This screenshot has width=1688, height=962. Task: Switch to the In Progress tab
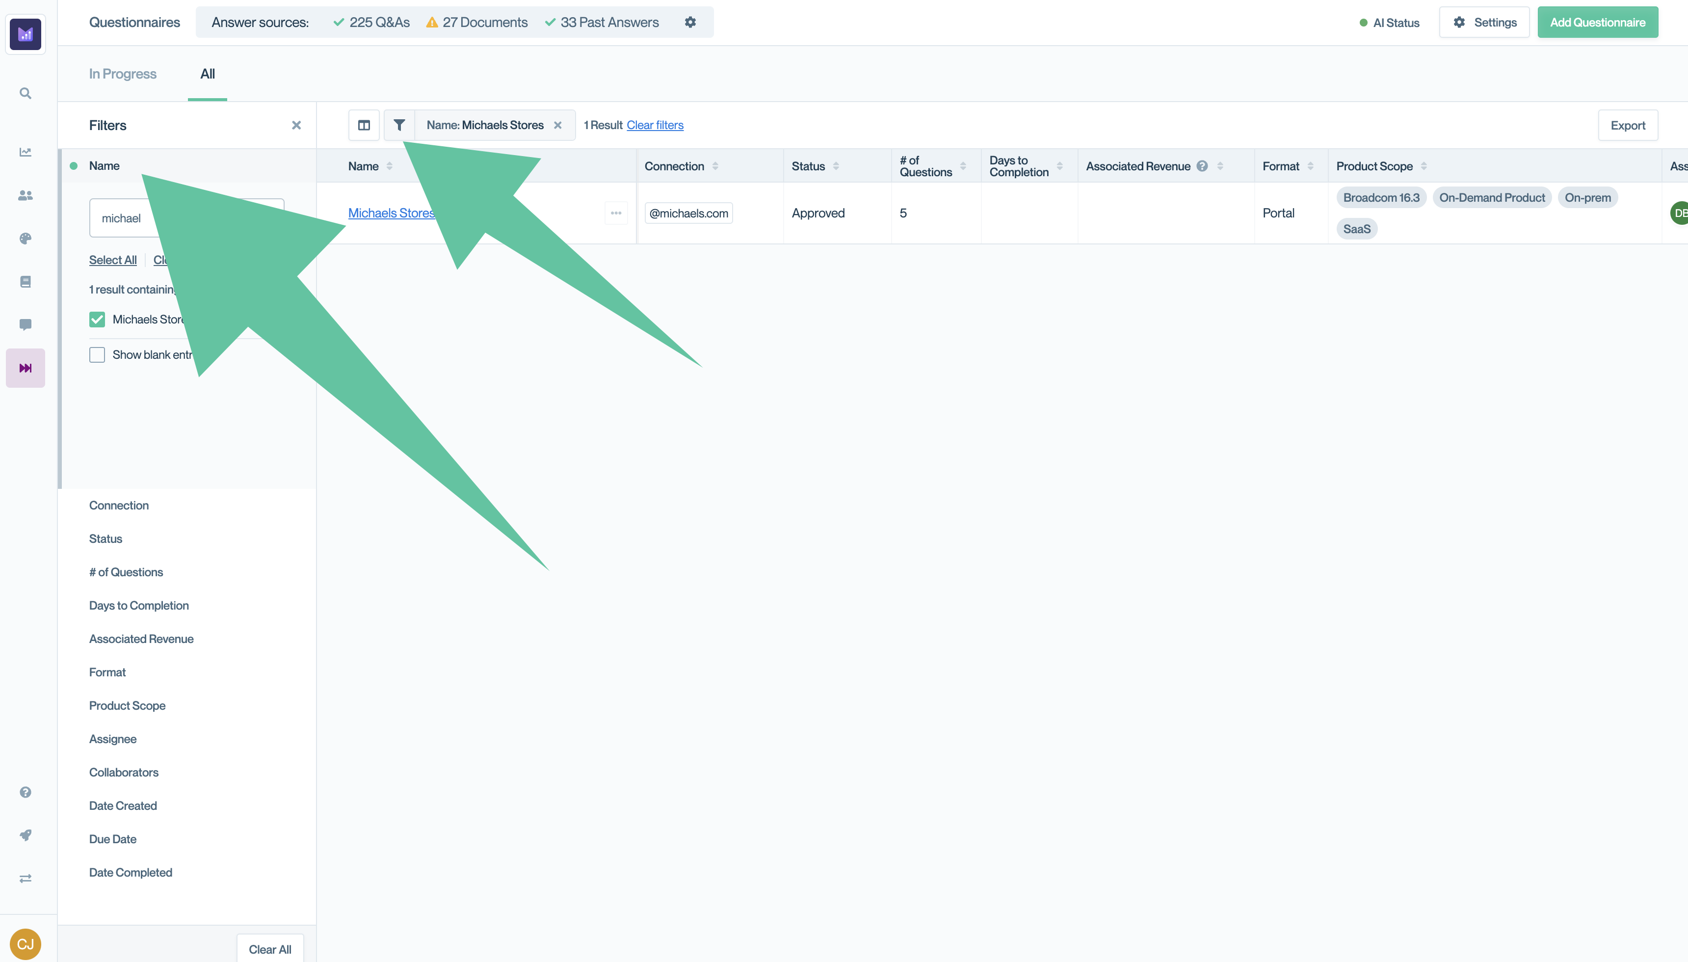pyautogui.click(x=123, y=73)
